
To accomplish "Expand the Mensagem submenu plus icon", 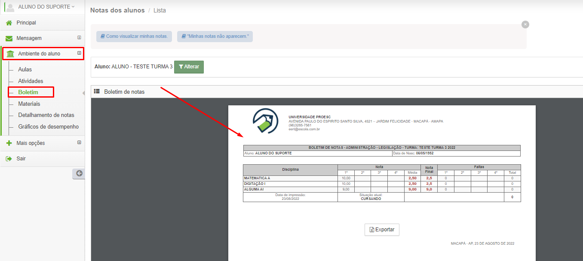I will pyautogui.click(x=79, y=37).
